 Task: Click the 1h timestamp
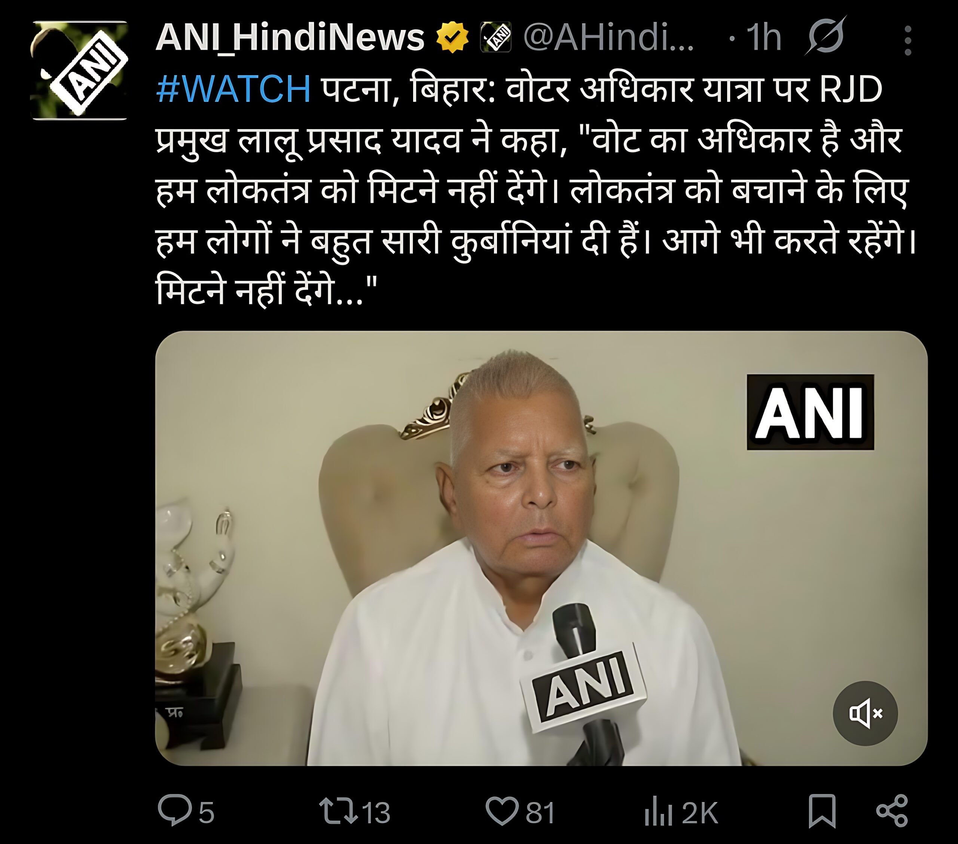[763, 37]
